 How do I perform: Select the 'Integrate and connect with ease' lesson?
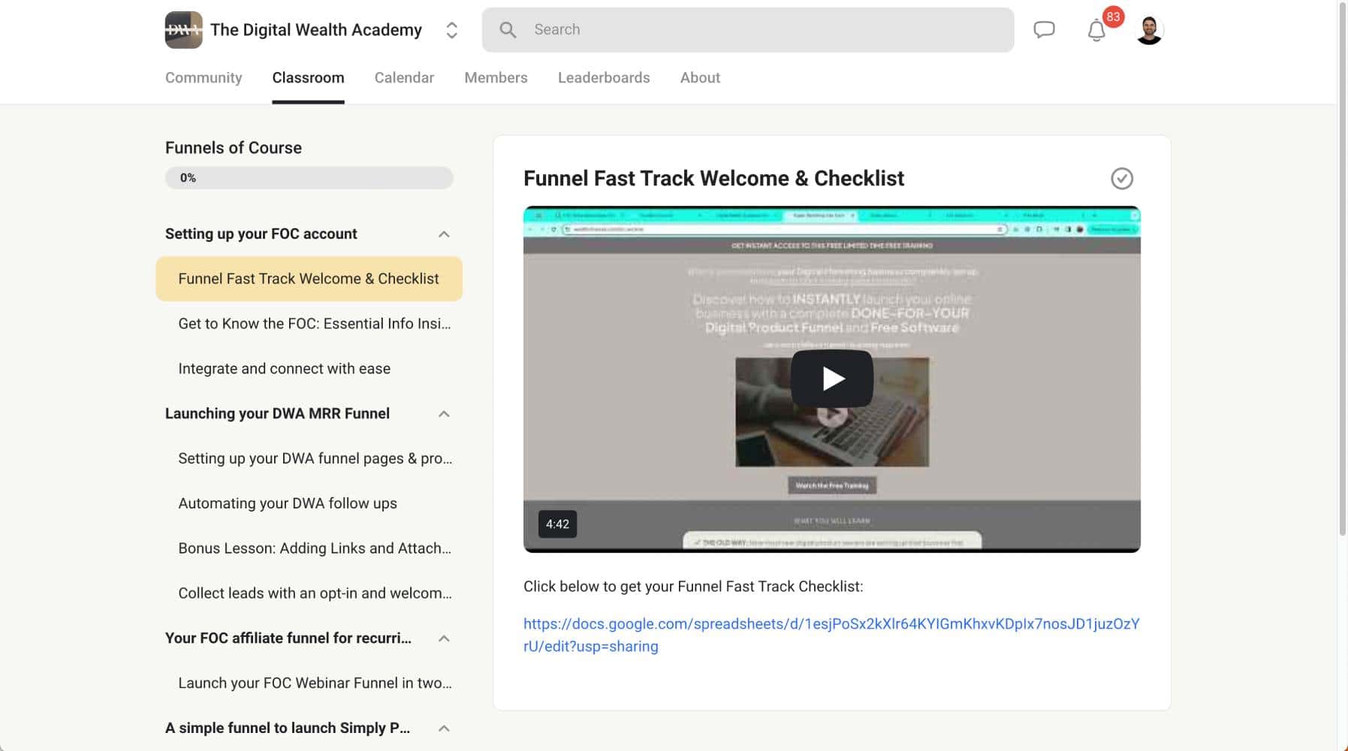(x=284, y=368)
